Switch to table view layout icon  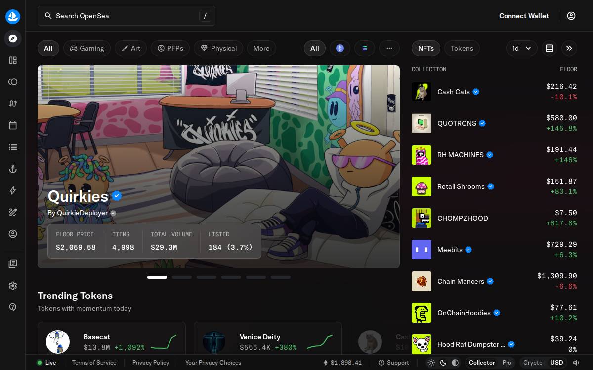[550, 48]
